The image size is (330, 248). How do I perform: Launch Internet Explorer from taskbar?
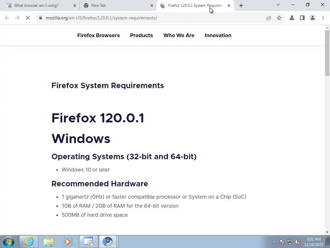[x=29, y=242]
